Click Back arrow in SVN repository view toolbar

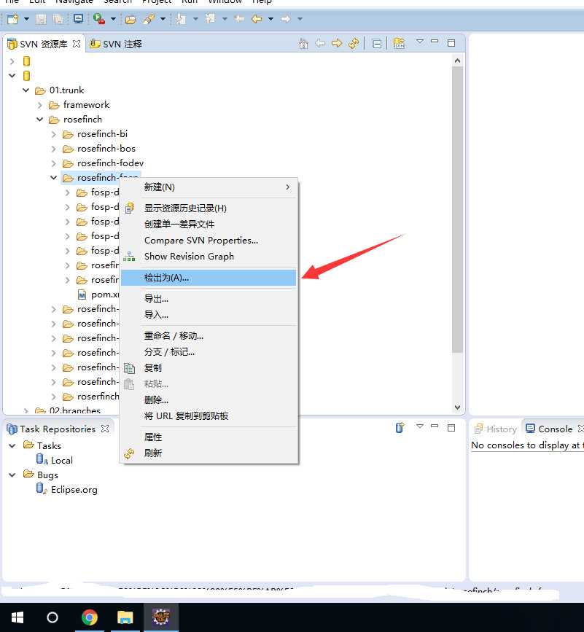click(x=320, y=43)
